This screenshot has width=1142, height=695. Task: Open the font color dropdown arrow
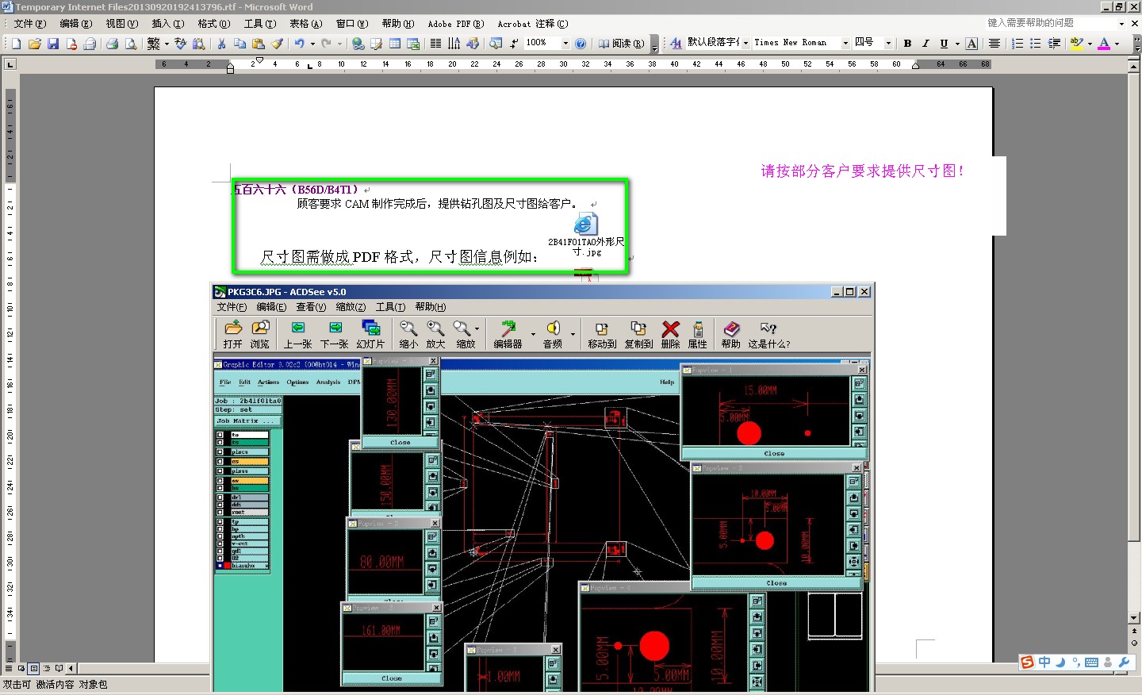[1117, 44]
